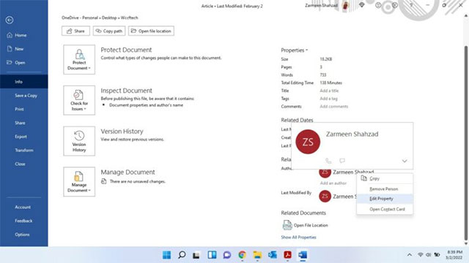Click the Last Modified By ZS avatar
This screenshot has height=263, width=469.
coord(325,197)
